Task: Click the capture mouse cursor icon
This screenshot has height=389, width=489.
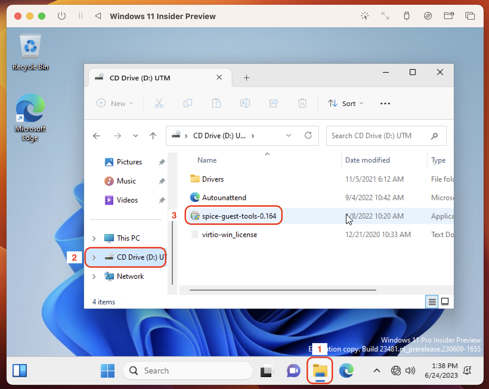Action: tap(365, 16)
